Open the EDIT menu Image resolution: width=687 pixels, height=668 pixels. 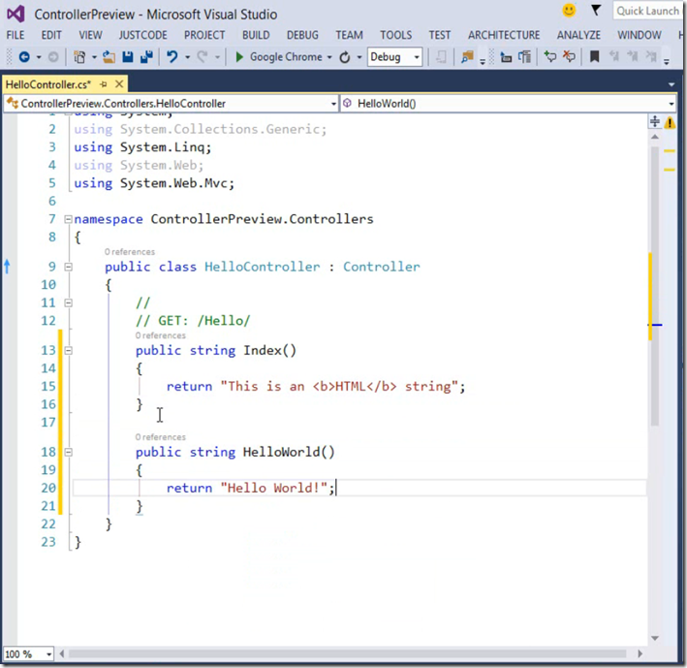pos(51,35)
